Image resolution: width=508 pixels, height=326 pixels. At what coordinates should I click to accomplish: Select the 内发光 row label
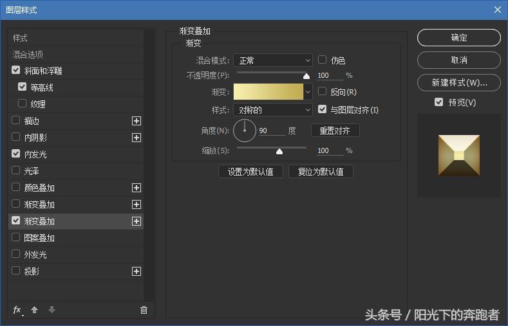coord(35,154)
